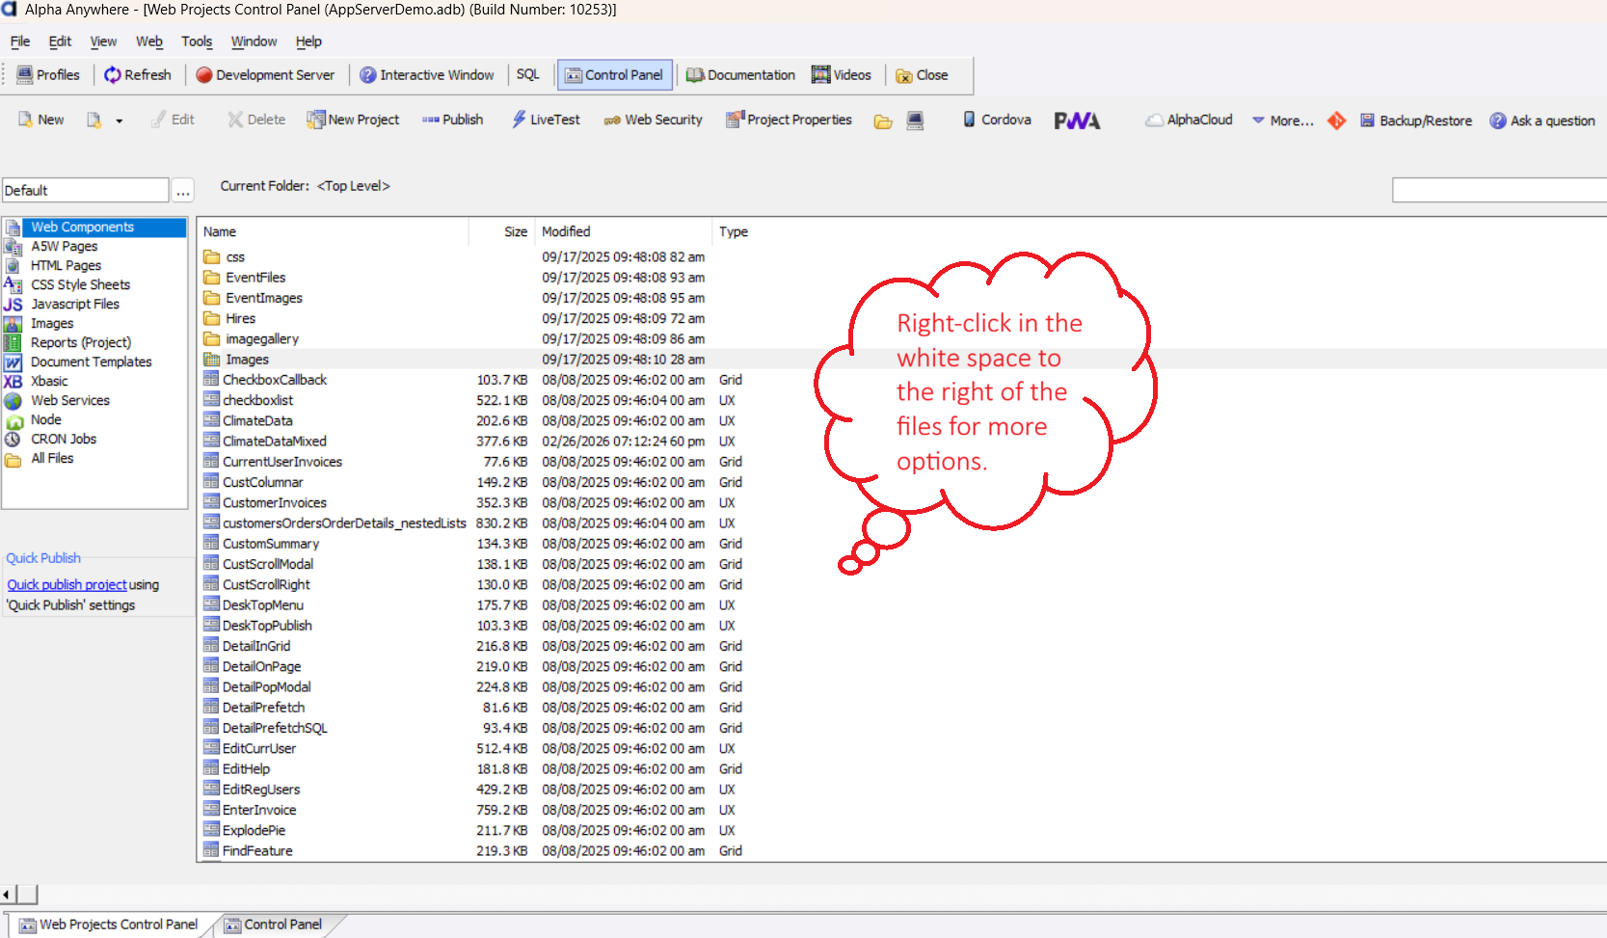1607x938 pixels.
Task: Click the Quick publish project link
Action: coord(67,585)
